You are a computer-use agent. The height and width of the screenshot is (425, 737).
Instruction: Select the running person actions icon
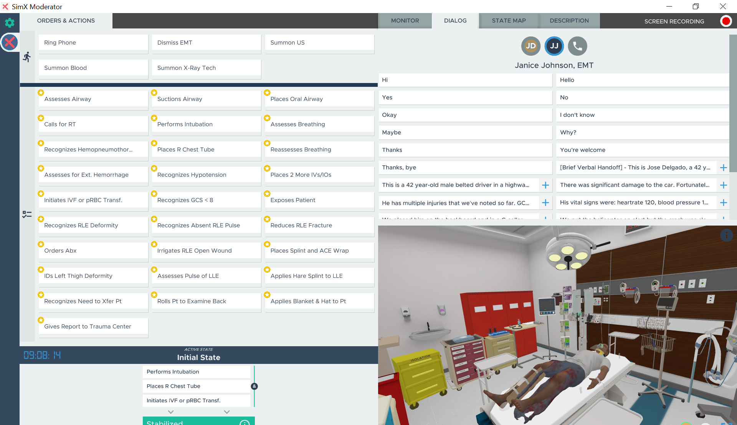coord(27,57)
